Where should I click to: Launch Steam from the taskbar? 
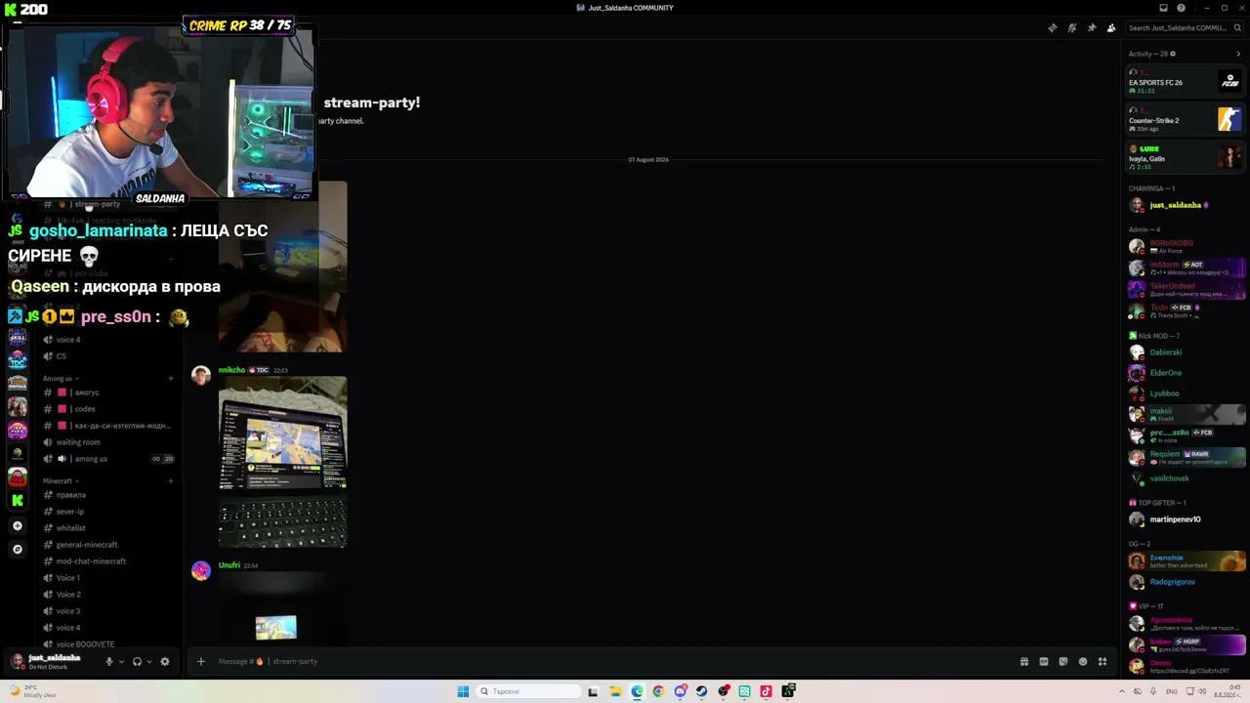[701, 691]
